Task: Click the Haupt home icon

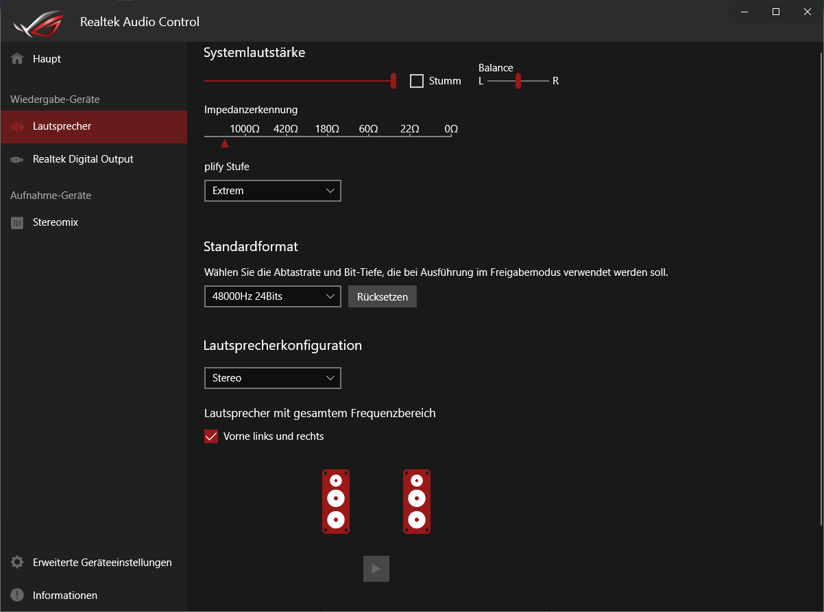Action: (x=17, y=59)
